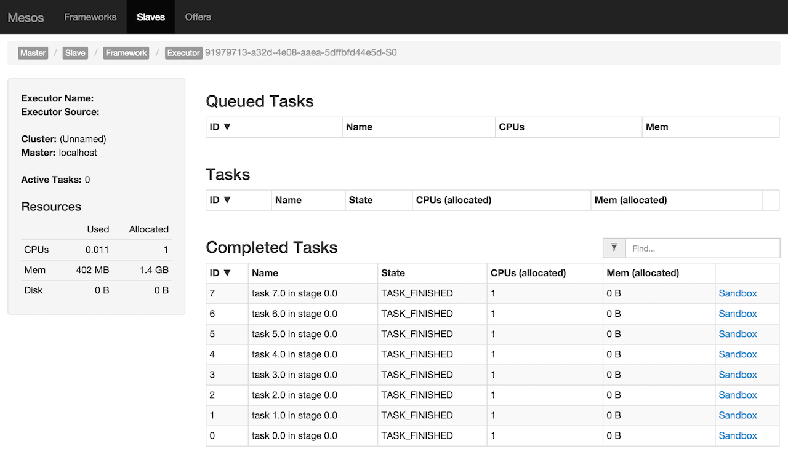Sort Completed Tasks by CPUs (allocated)
Viewport: 788px width, 457px height.
(528, 273)
